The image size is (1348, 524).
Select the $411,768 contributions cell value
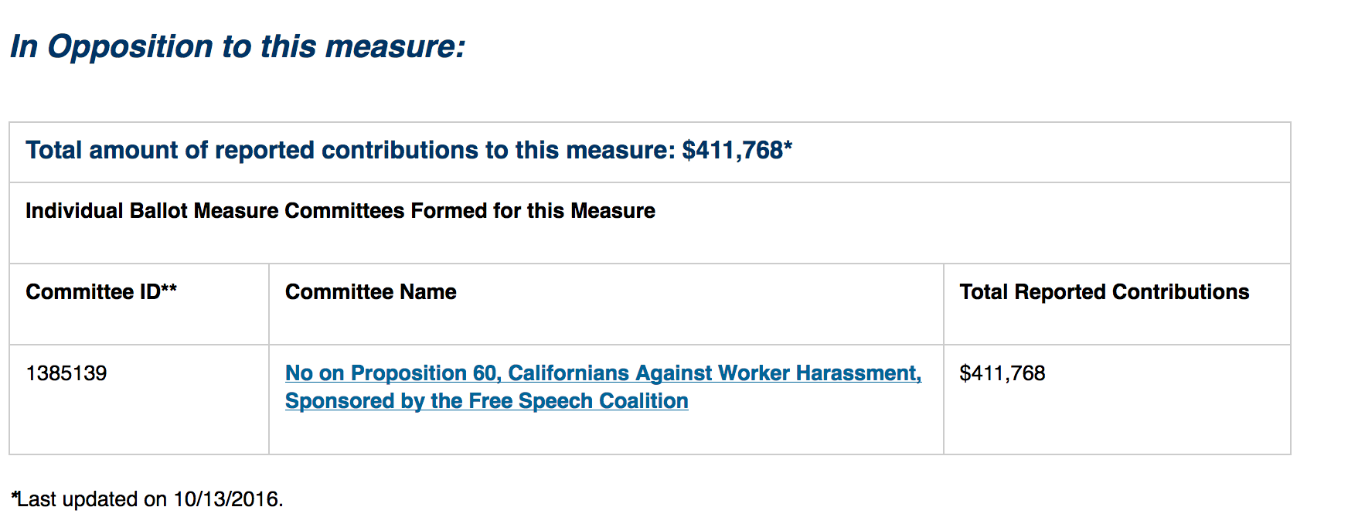1002,373
